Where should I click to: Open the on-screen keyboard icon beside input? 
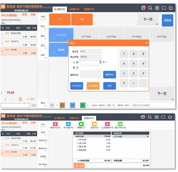34,105
